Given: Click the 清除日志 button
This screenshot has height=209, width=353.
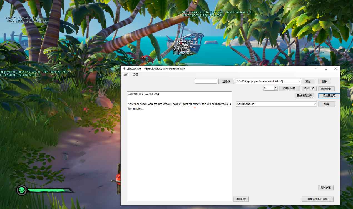Looking at the screenshot, I should click(241, 199).
